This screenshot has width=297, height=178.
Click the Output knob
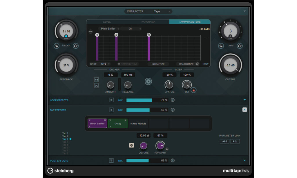coord(231,65)
